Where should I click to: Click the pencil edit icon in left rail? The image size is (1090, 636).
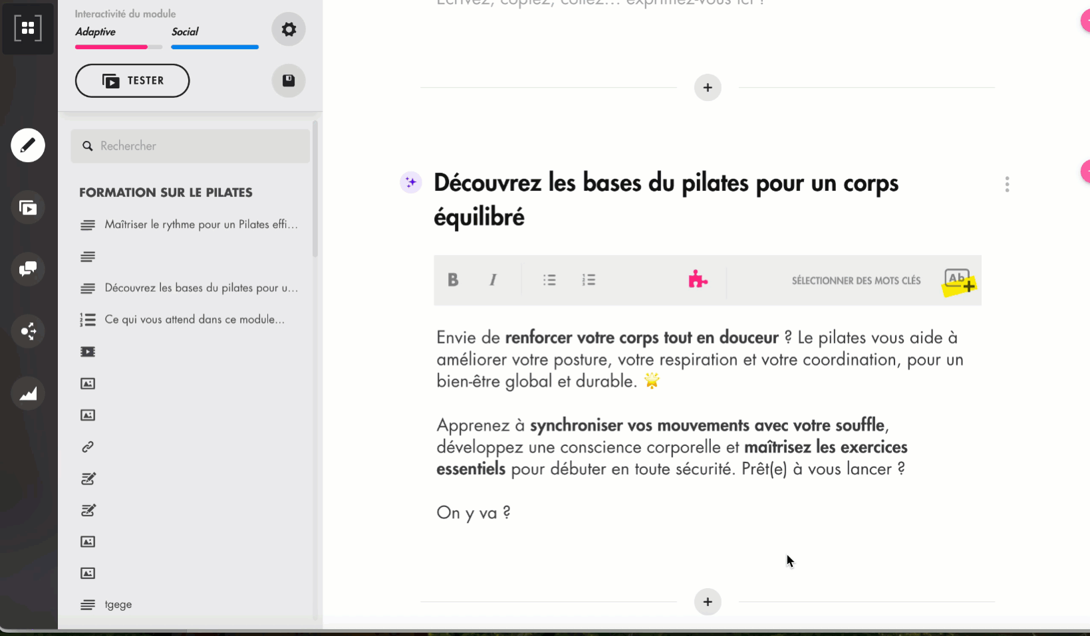pos(28,145)
